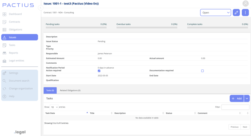
Task: Sort table by Title column
Action: tap(101, 113)
